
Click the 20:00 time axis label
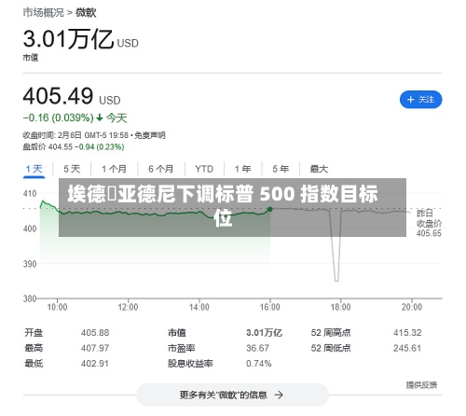coord(412,307)
